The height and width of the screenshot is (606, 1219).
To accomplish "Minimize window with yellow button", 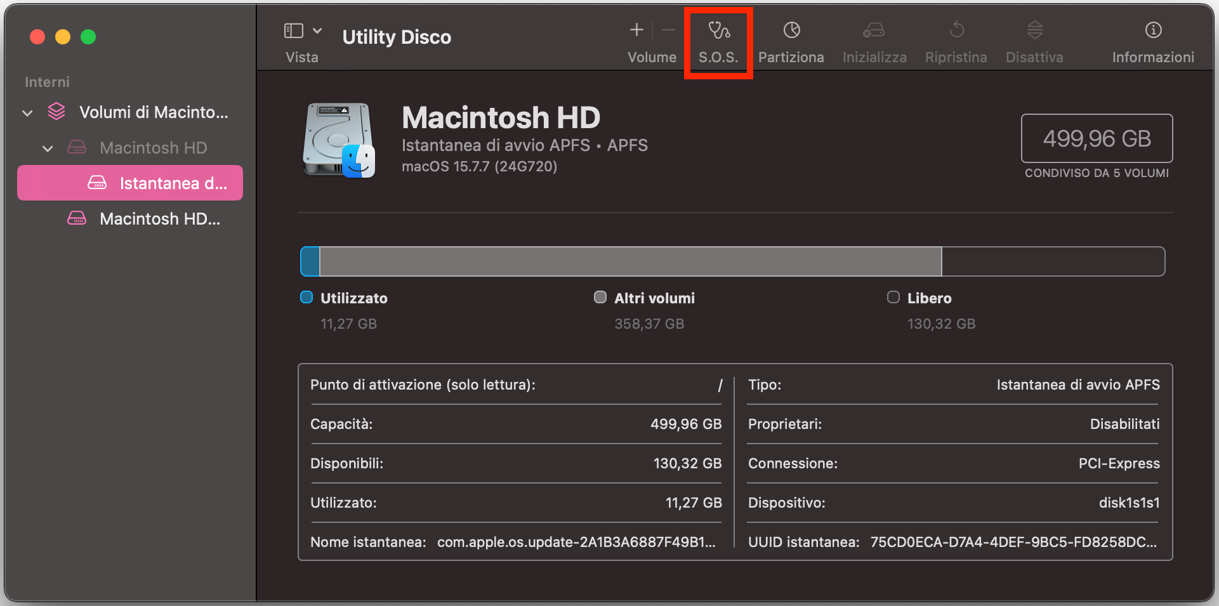I will (63, 37).
